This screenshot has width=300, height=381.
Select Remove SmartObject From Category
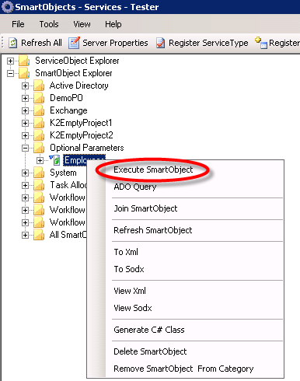click(x=183, y=369)
